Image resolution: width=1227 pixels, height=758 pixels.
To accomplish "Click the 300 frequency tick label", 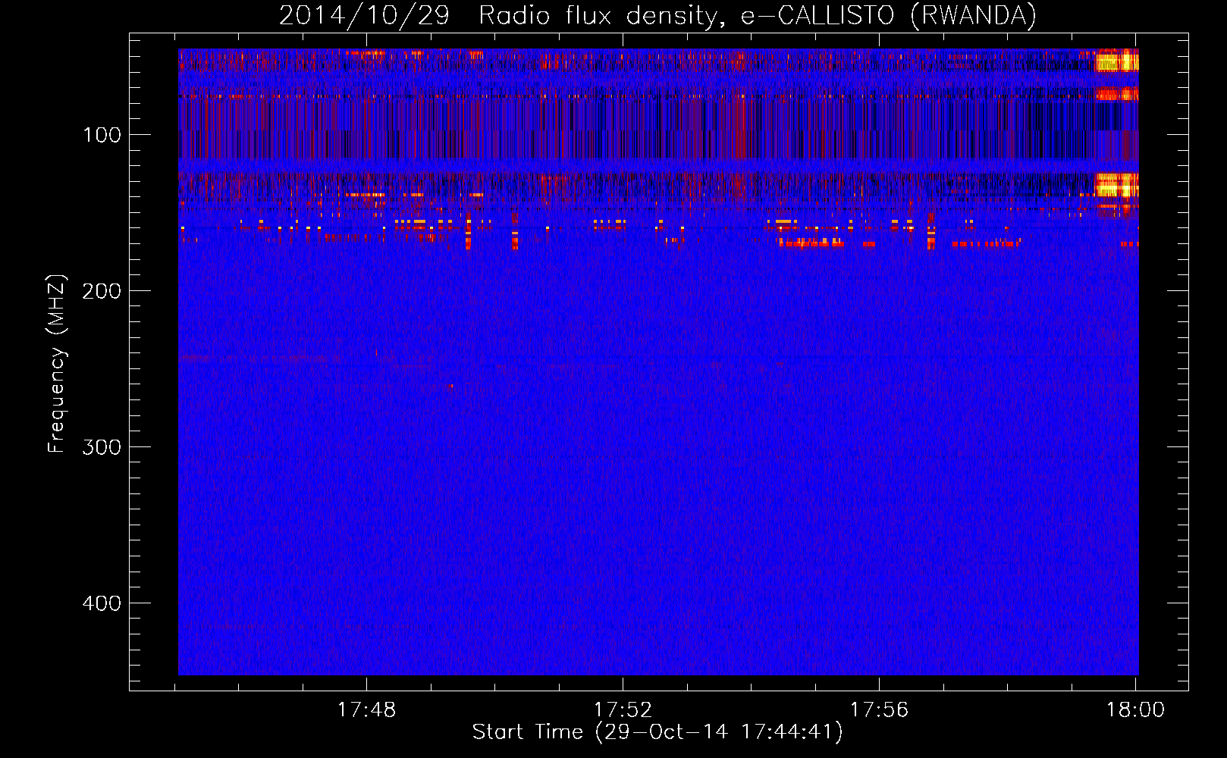I will pos(102,447).
